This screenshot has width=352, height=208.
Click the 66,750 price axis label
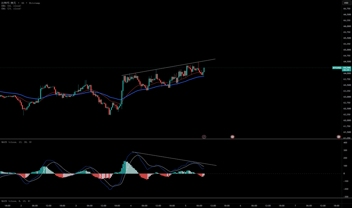point(347,9)
